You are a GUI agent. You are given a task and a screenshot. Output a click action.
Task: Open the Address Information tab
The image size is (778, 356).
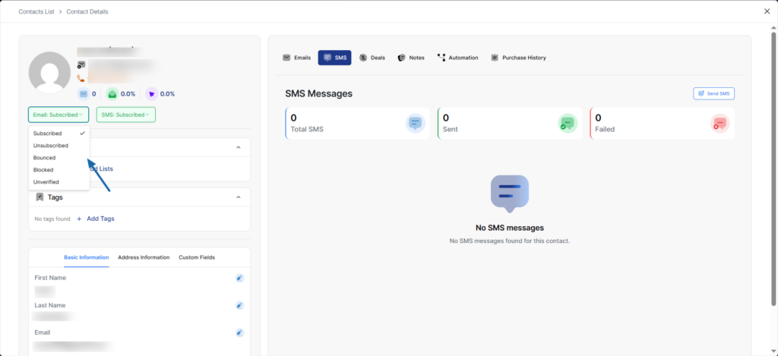(x=144, y=257)
